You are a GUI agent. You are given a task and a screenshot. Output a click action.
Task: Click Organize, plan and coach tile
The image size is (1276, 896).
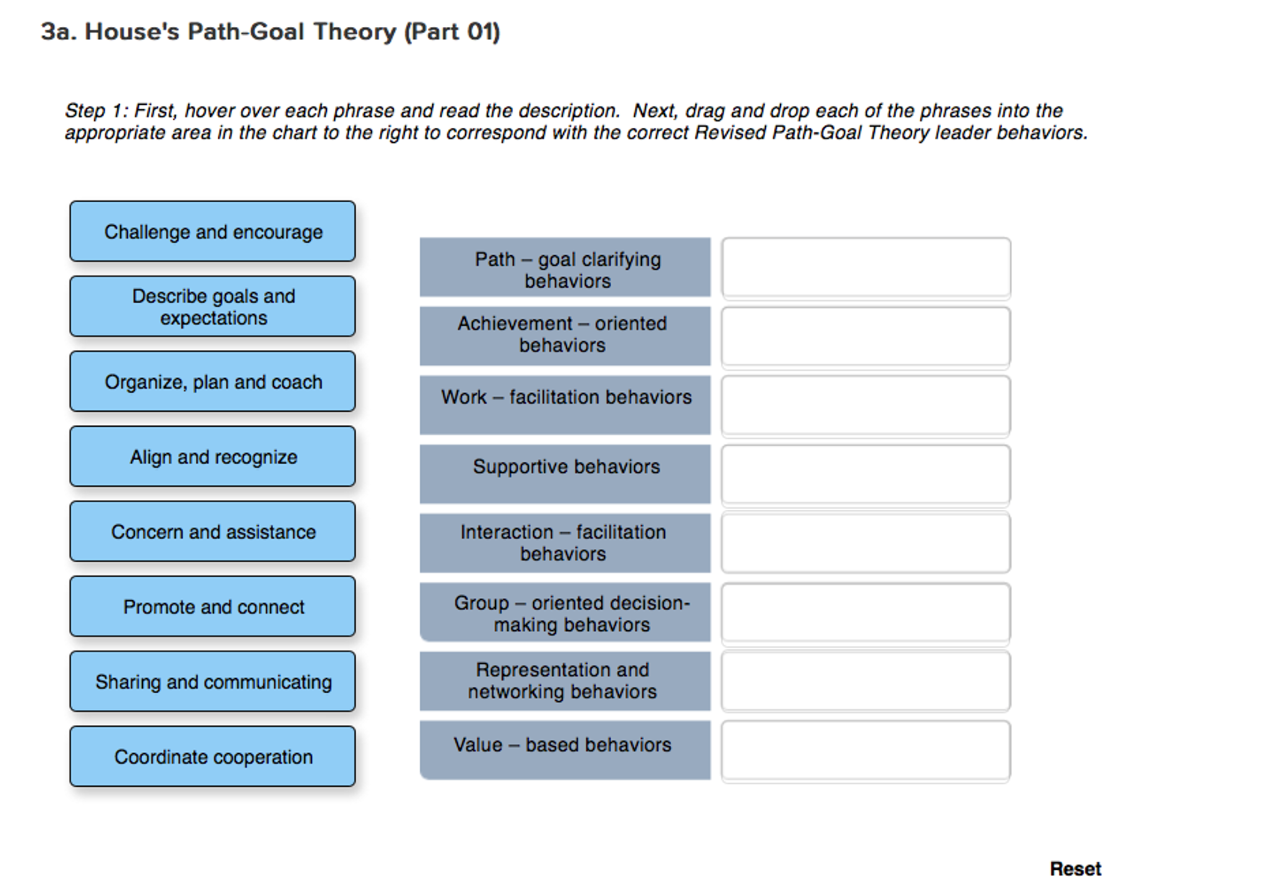click(213, 381)
